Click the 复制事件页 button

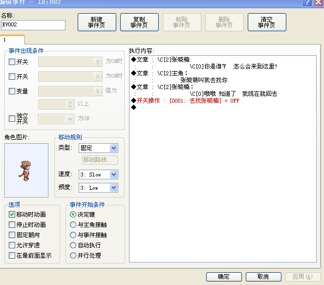click(139, 22)
